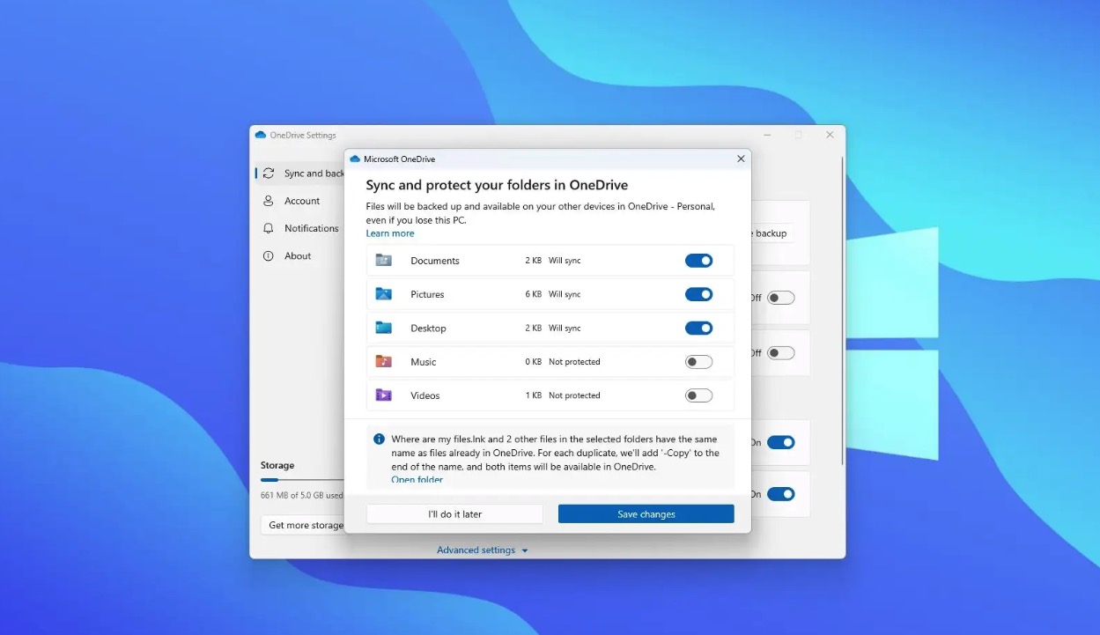This screenshot has width=1100, height=635.
Task: Minimize the OneDrive Settings window
Action: (767, 135)
